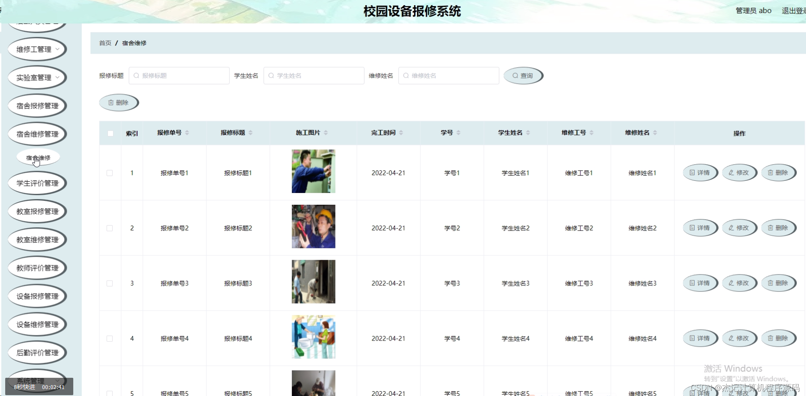Viewport: 806px width, 396px height.
Task: Click 修改 for 报修单号3 row
Action: point(739,283)
